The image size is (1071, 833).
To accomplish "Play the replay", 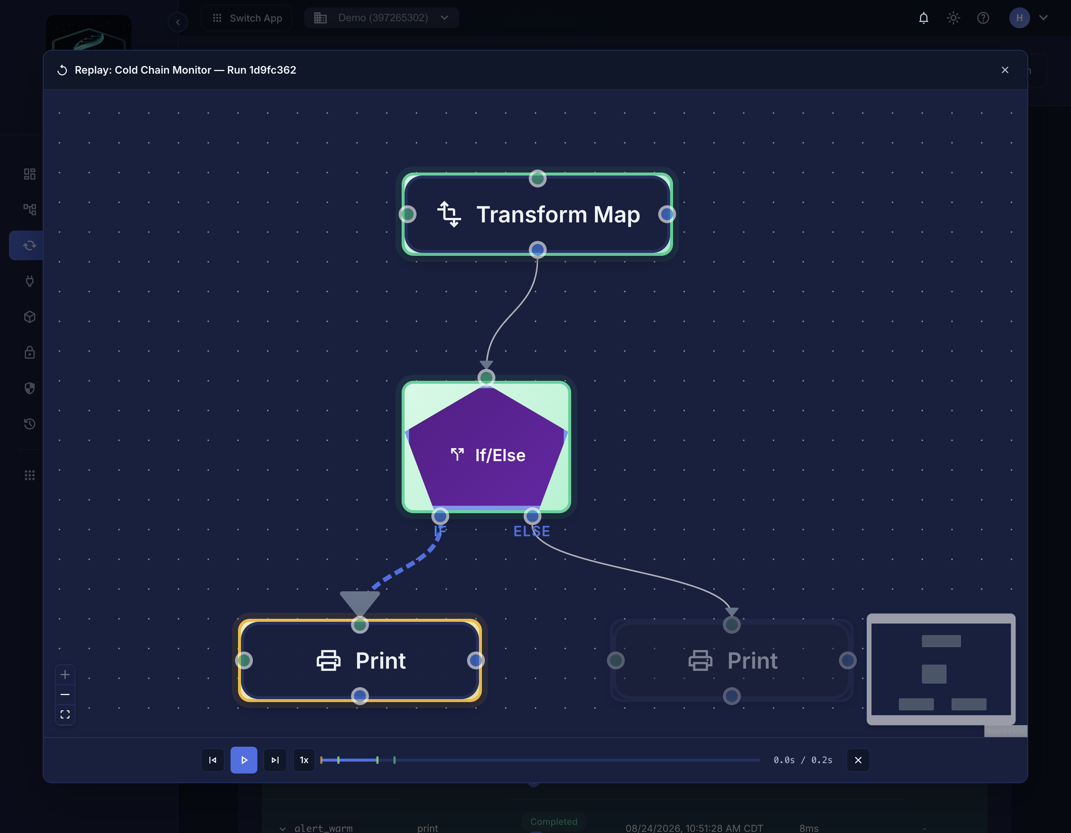I will pos(244,760).
